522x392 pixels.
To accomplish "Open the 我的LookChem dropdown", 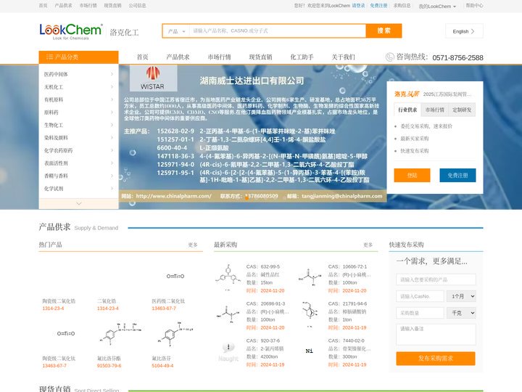I will coord(437,6).
